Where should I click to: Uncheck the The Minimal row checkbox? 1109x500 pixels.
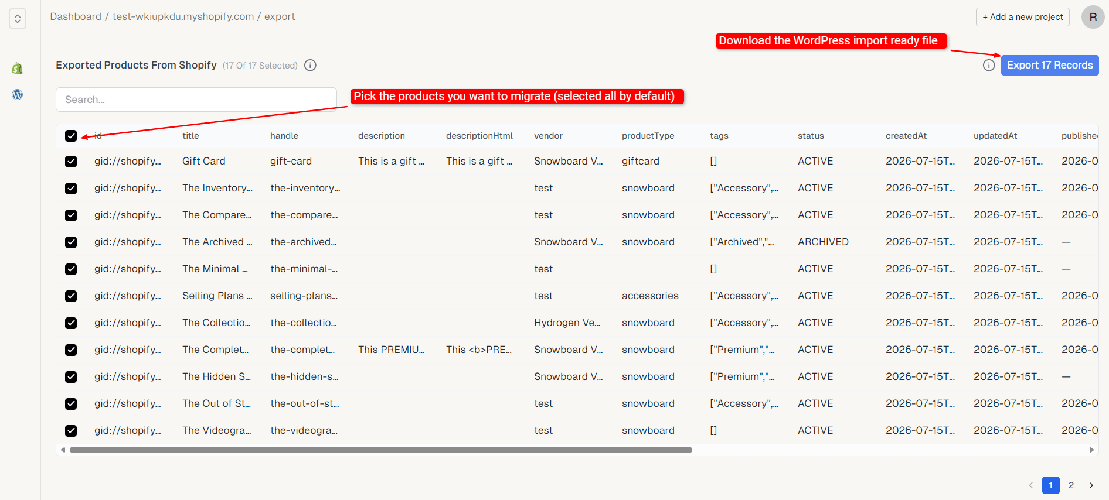pyautogui.click(x=71, y=269)
